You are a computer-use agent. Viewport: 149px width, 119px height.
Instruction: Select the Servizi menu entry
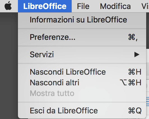click(x=82, y=54)
